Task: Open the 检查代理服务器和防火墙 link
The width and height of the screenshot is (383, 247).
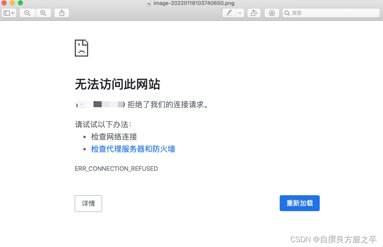Action: tap(133, 149)
